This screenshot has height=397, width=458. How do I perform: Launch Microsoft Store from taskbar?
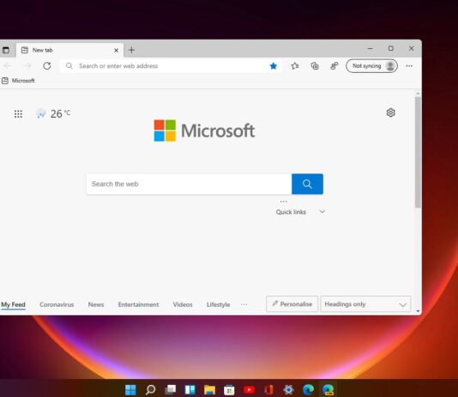tap(229, 389)
